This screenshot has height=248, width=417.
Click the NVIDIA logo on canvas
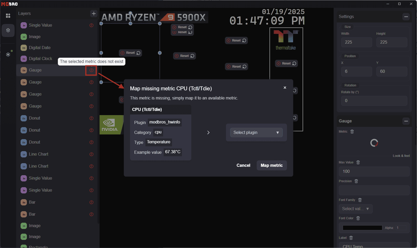point(112,125)
